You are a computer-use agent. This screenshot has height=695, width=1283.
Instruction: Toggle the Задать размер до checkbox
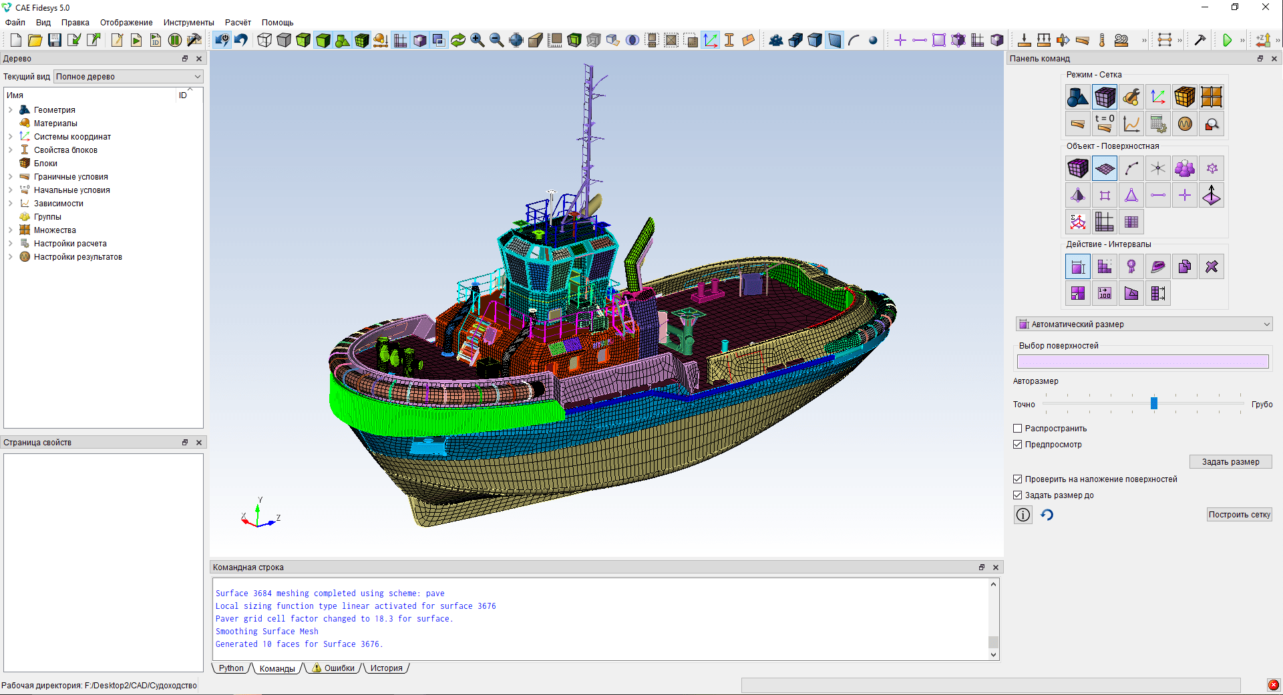(x=1018, y=495)
